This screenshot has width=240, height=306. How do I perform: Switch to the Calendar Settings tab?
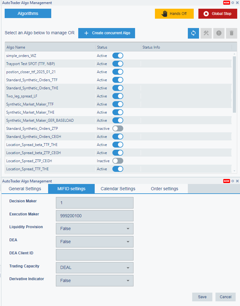pos(118,189)
